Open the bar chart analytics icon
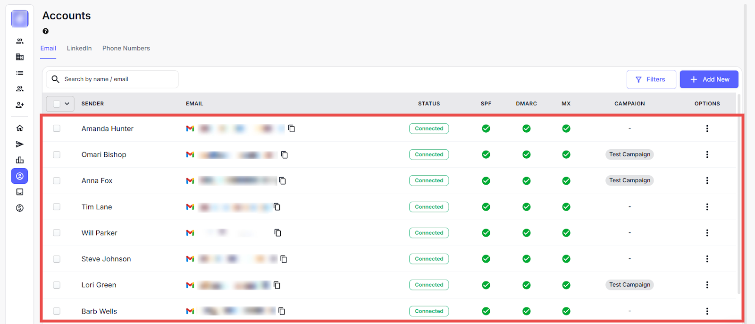755x324 pixels. tap(20, 160)
